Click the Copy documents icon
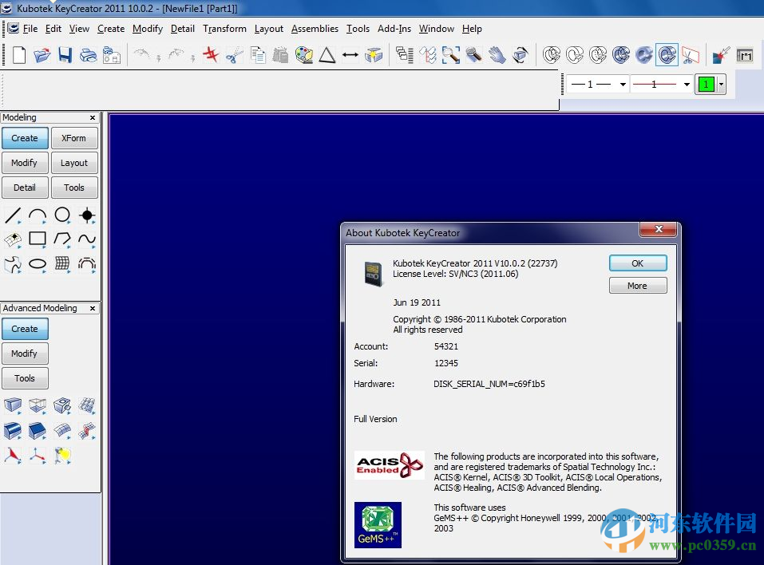This screenshot has height=565, width=764. (258, 55)
